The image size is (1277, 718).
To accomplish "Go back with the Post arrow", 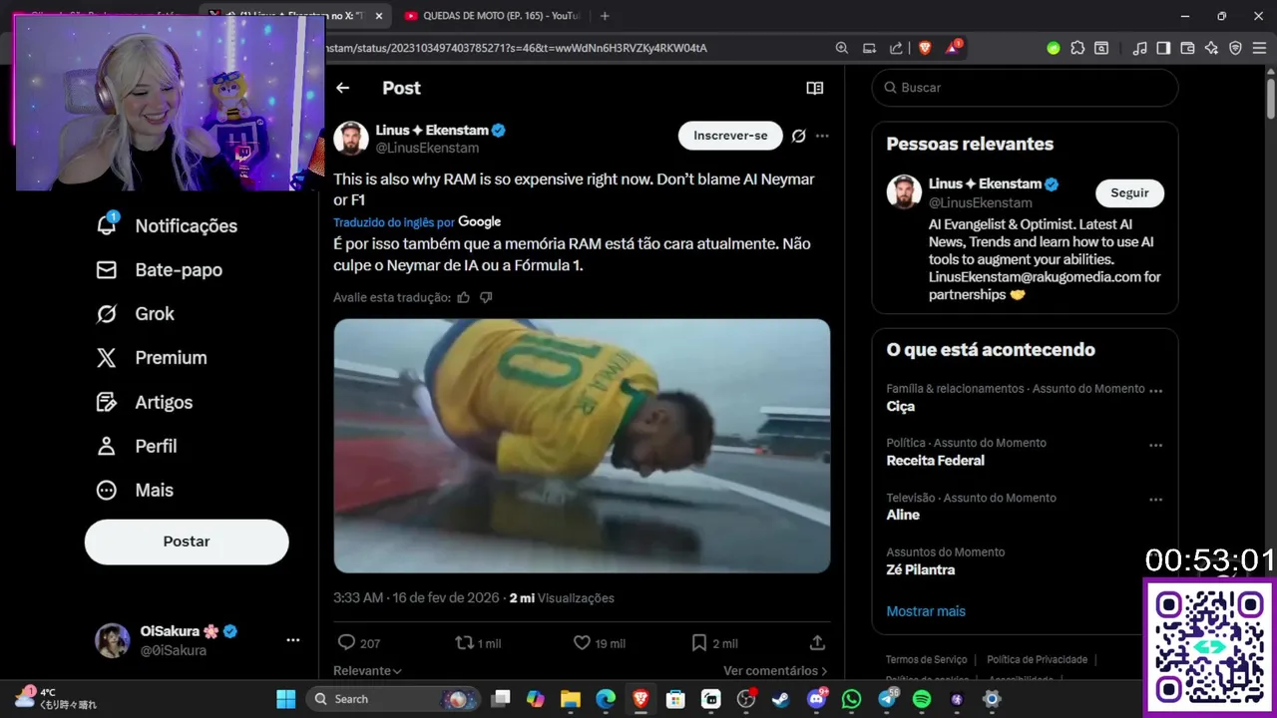I will [342, 88].
